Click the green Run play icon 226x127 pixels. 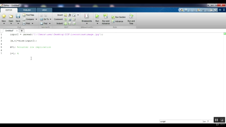point(97,16)
